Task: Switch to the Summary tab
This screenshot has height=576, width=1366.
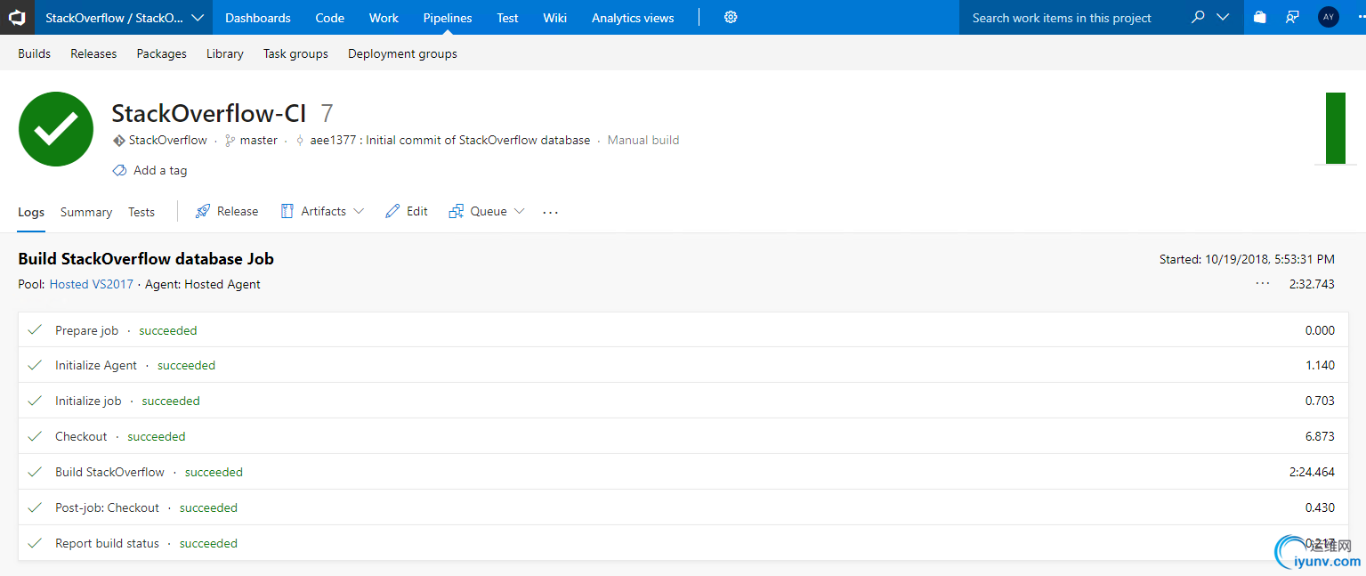Action: (x=86, y=212)
